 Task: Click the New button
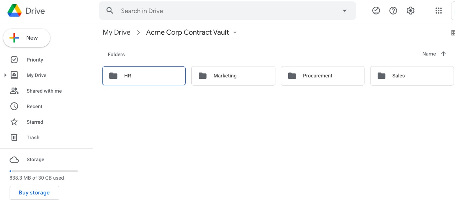(x=27, y=38)
